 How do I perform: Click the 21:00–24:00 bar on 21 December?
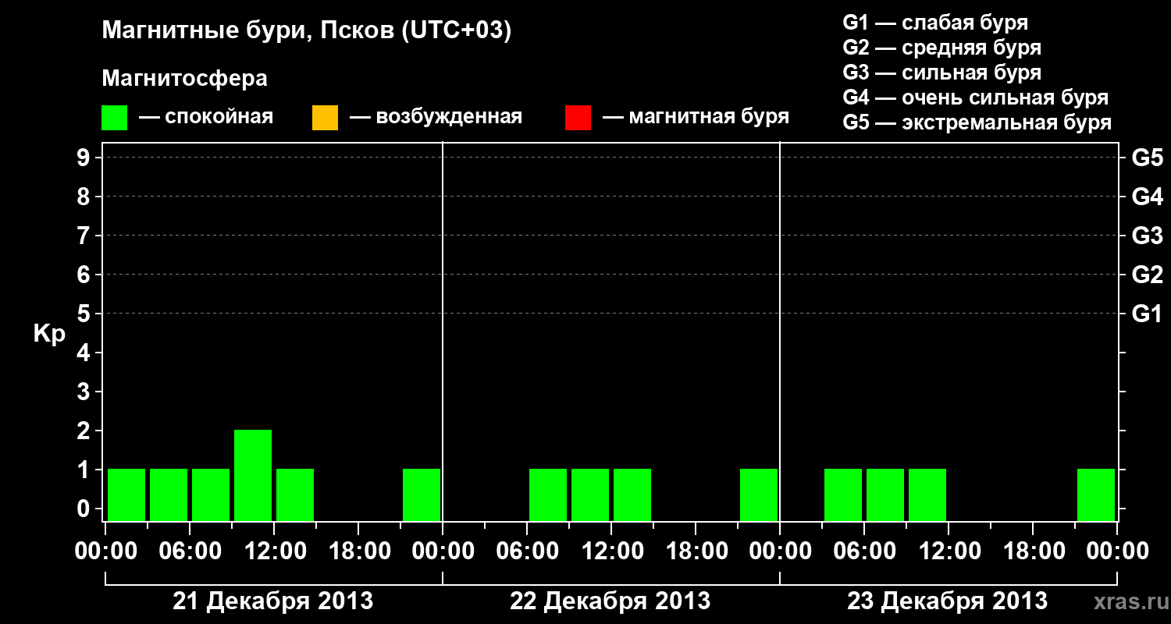click(x=422, y=495)
